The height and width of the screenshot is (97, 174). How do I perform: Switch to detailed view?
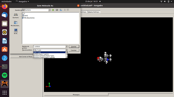68,10
